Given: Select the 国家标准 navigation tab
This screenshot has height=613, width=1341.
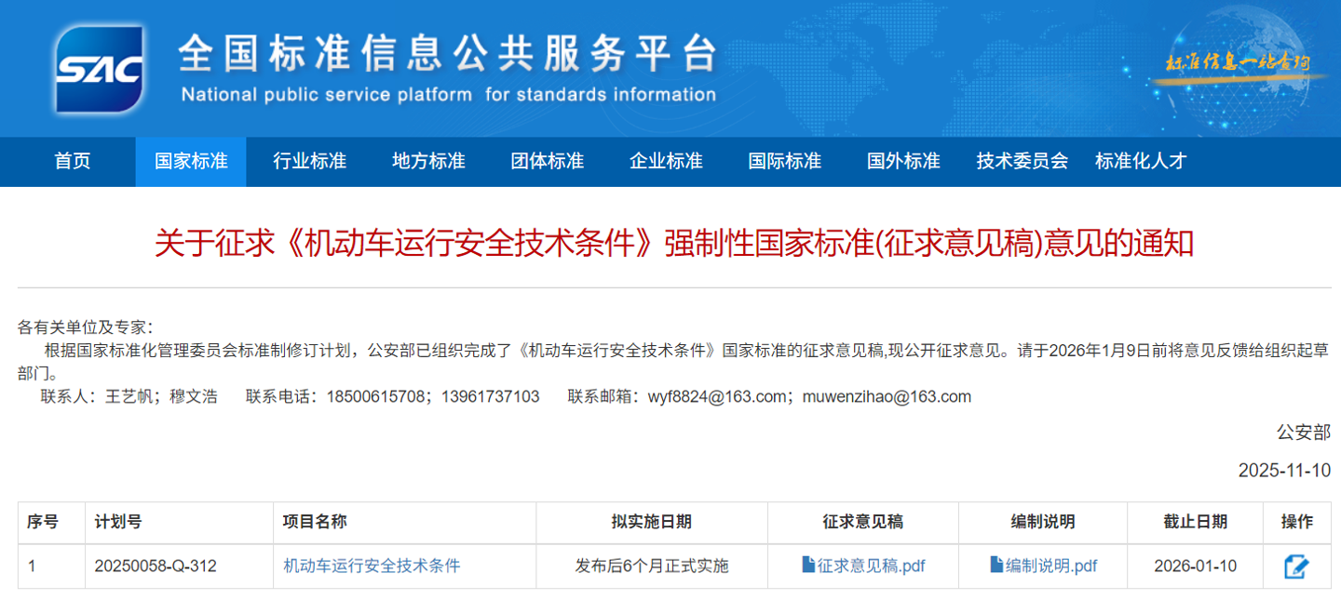Looking at the screenshot, I should (190, 161).
